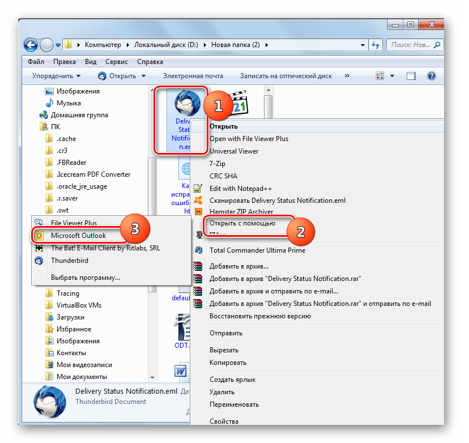
Task: Choose Open with File Viewer Plus
Action: [x=249, y=139]
